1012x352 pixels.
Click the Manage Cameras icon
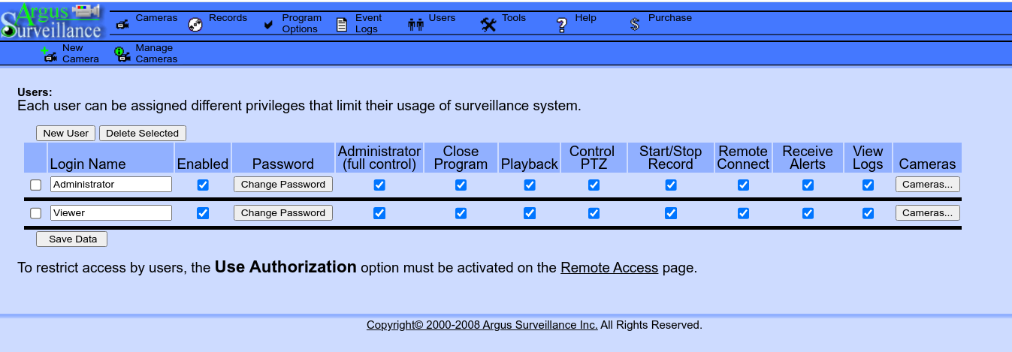coord(122,54)
